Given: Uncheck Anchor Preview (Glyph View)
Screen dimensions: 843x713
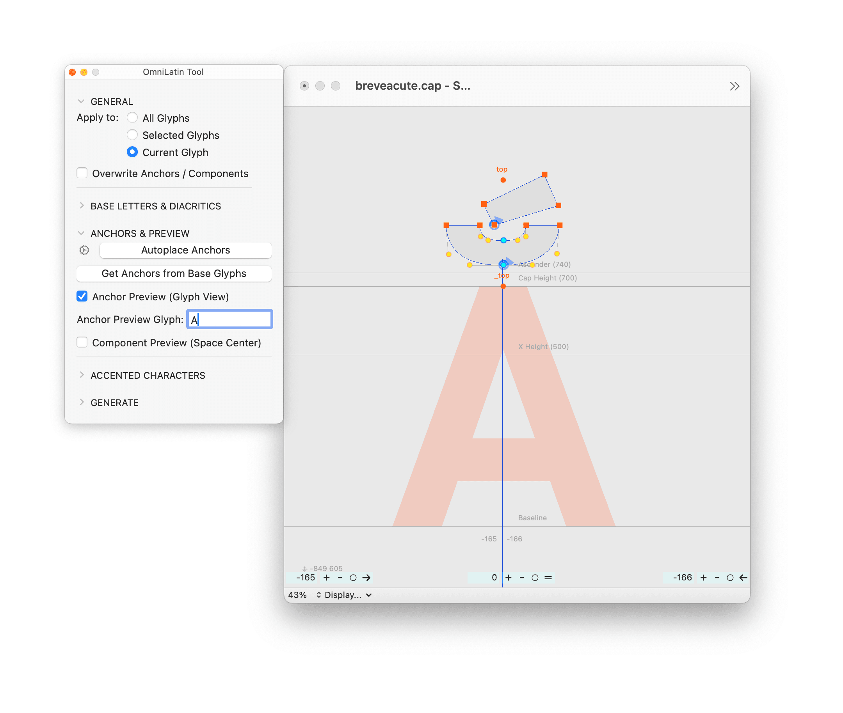Looking at the screenshot, I should (x=82, y=296).
